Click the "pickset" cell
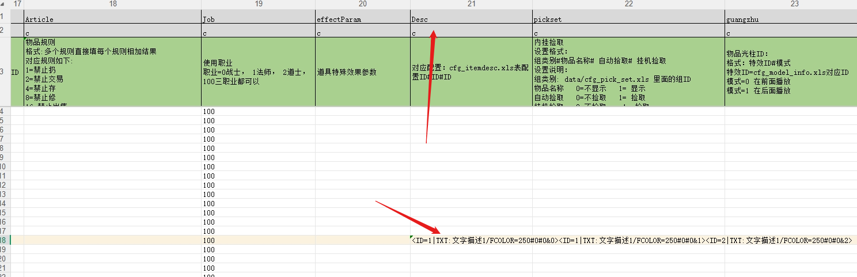Image resolution: width=857 pixels, height=277 pixels. (x=628, y=19)
